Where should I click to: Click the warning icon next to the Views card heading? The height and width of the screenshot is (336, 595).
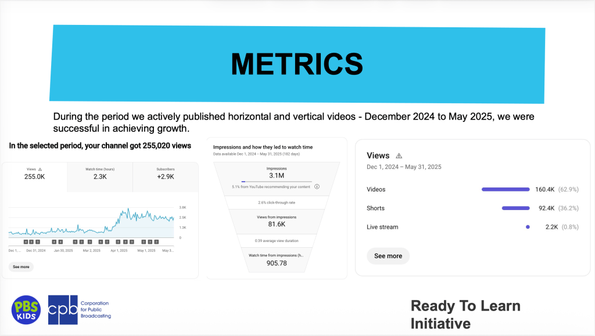click(399, 156)
